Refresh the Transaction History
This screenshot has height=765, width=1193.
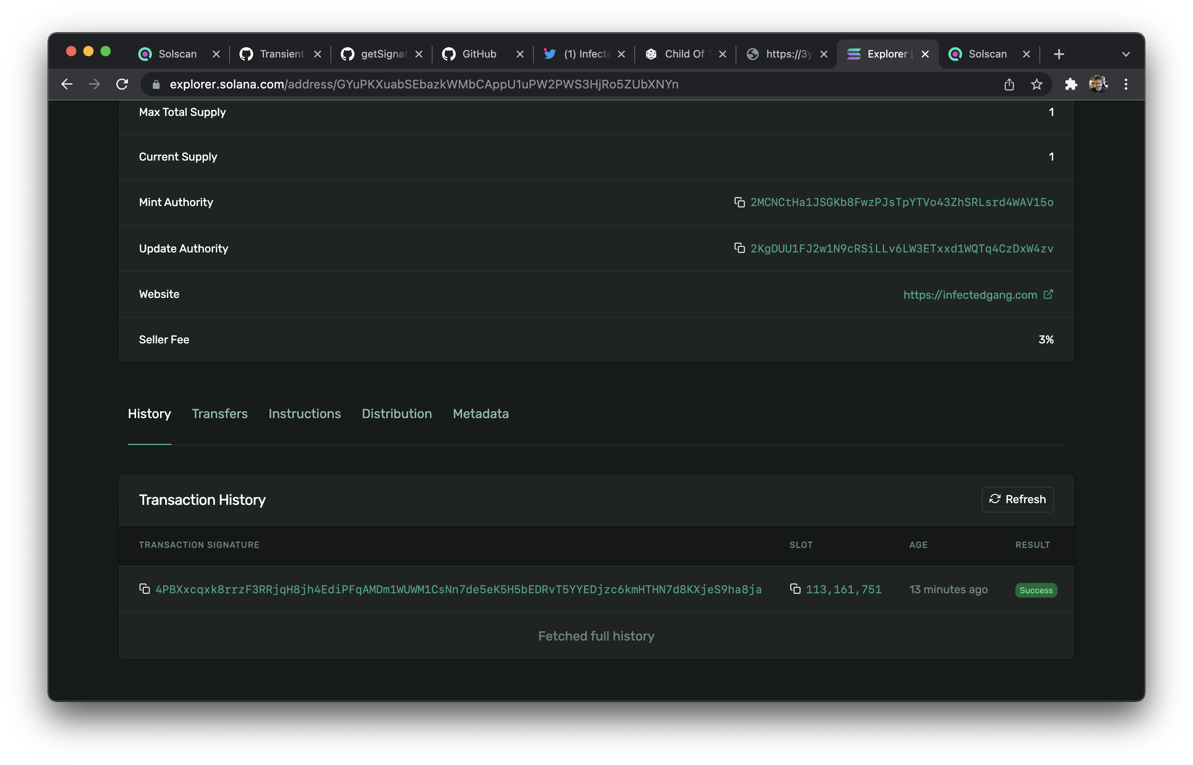pyautogui.click(x=1017, y=499)
